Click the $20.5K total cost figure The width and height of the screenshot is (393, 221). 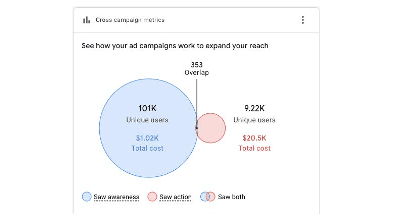tap(254, 138)
